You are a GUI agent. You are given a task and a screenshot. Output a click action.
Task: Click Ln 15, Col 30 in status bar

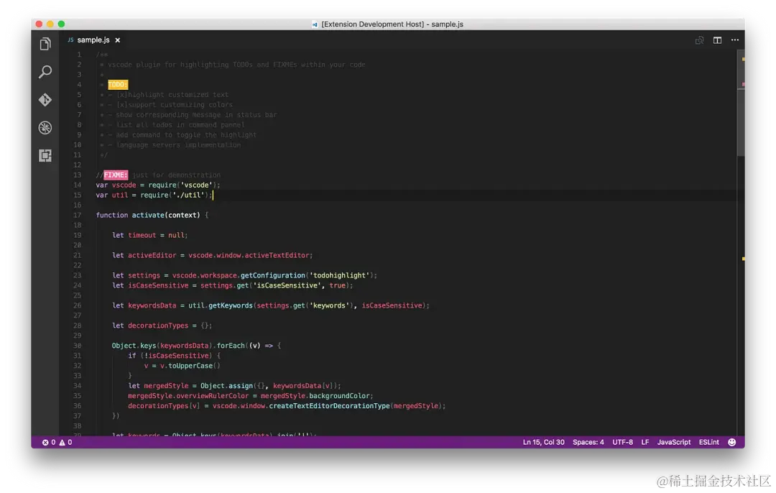tap(543, 442)
